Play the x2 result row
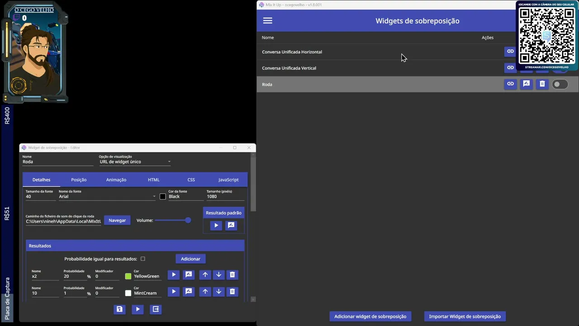 [174, 275]
